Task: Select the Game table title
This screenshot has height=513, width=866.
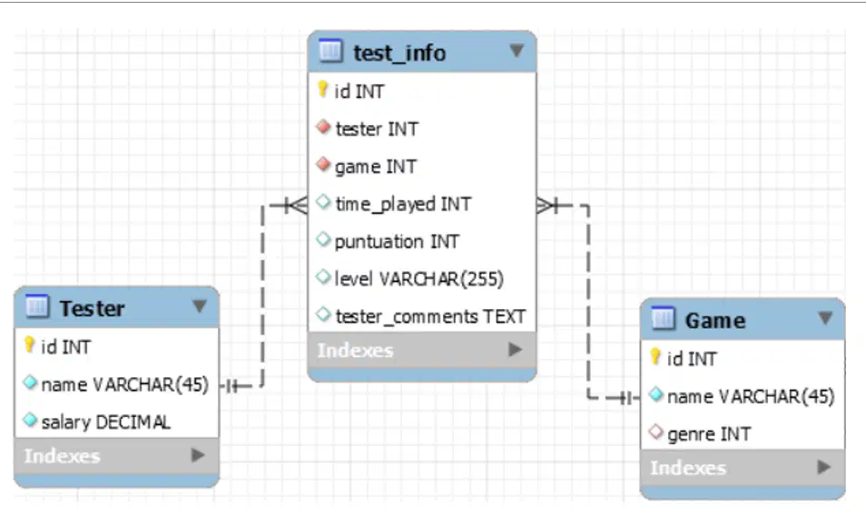Action: click(715, 321)
